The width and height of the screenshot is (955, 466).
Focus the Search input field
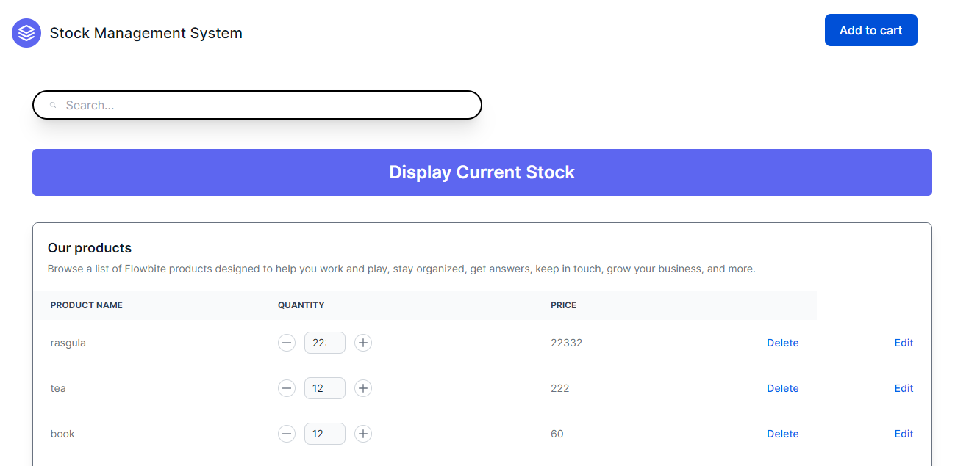(x=265, y=105)
